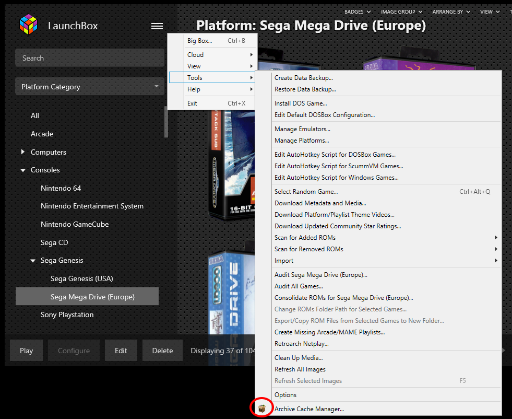Open the Help submenu
Screen dimensions: 512x419
[x=212, y=89]
